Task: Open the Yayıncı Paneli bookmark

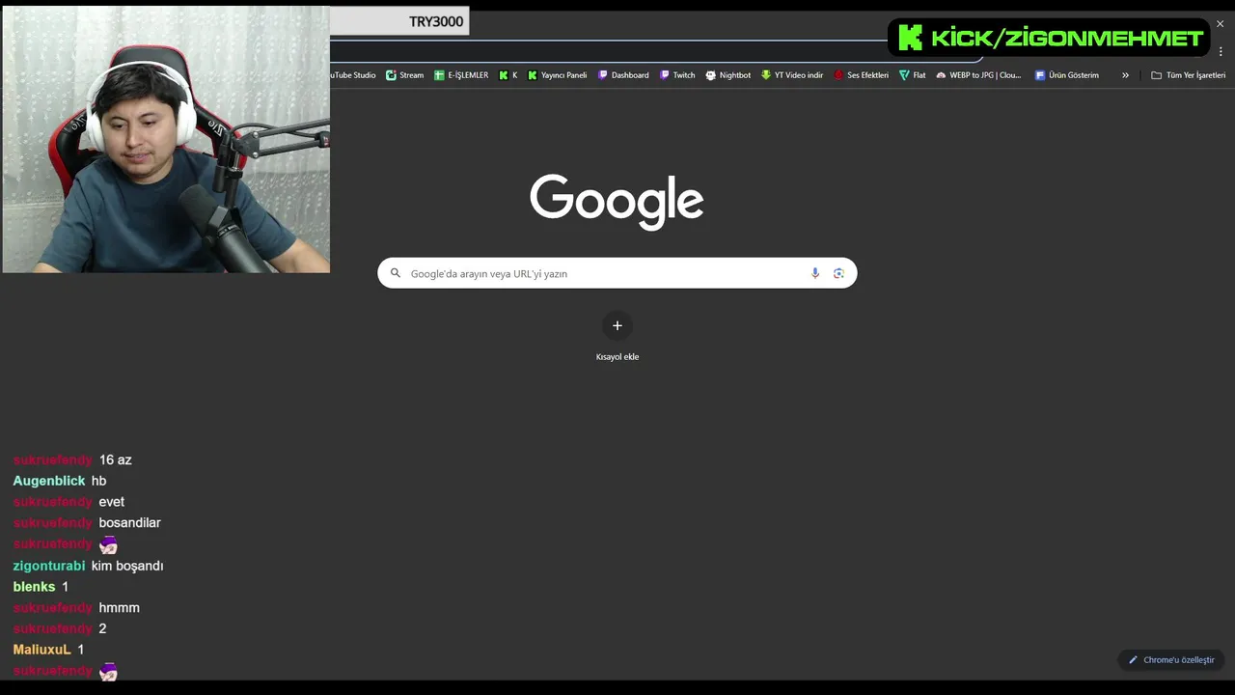Action: tap(557, 75)
